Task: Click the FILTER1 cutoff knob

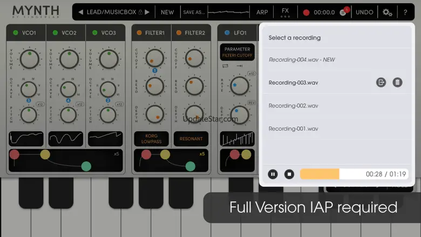Action: tap(155, 58)
